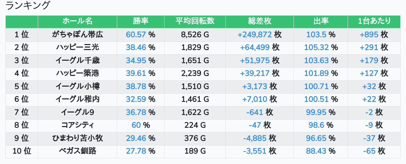This screenshot has width=406, height=164.
Task: Select the 105.32 payout rate value
Action: tap(316, 47)
